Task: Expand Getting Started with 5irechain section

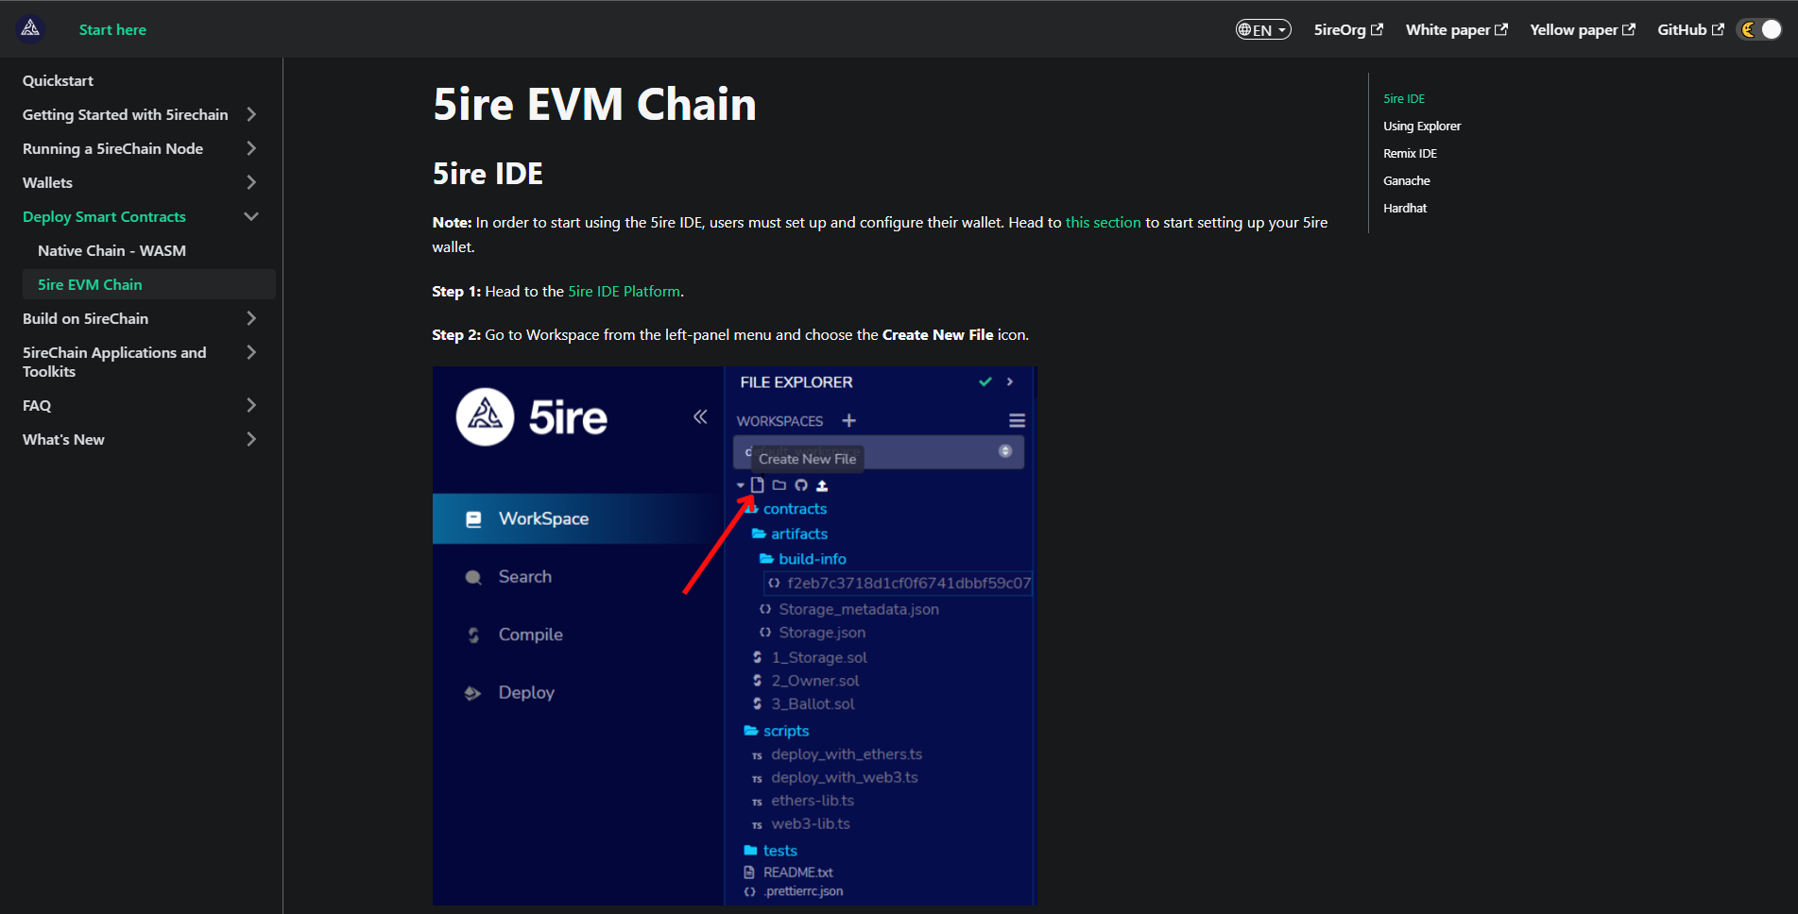Action: tap(251, 114)
